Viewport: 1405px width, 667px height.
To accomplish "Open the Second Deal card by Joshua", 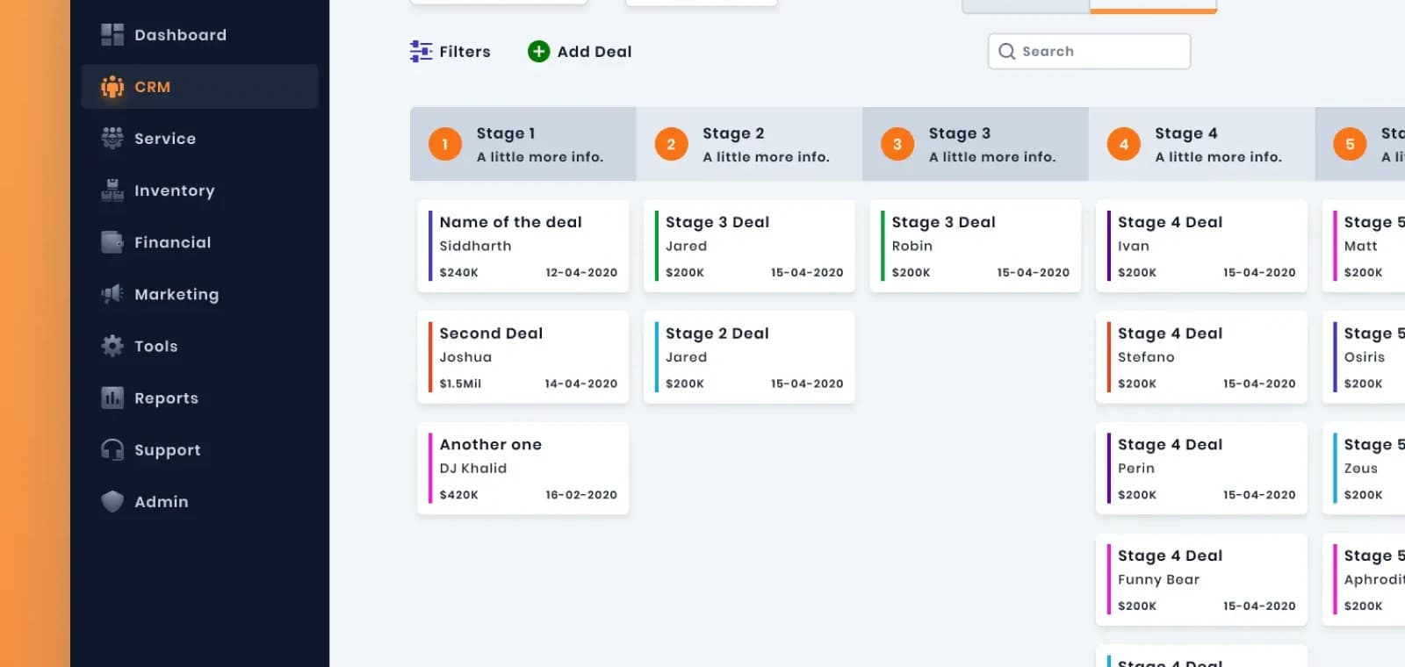I will point(523,357).
